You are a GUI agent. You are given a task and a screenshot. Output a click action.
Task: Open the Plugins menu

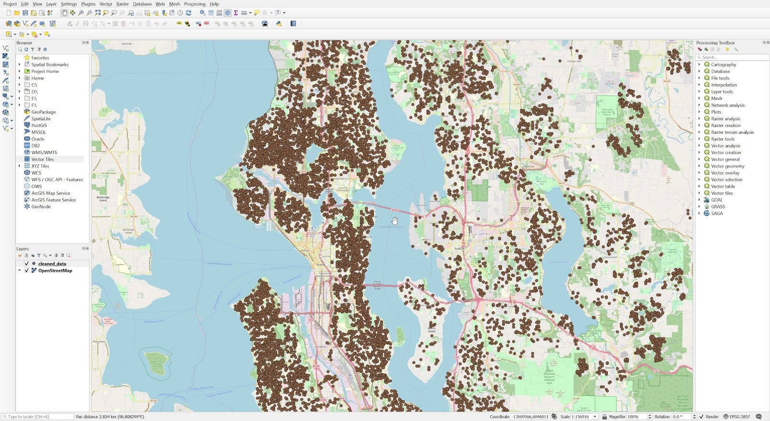pos(88,4)
